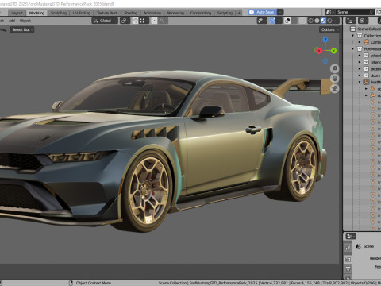Click the zoom magnifier viewport icon
The height and width of the screenshot is (286, 381).
click(335, 68)
